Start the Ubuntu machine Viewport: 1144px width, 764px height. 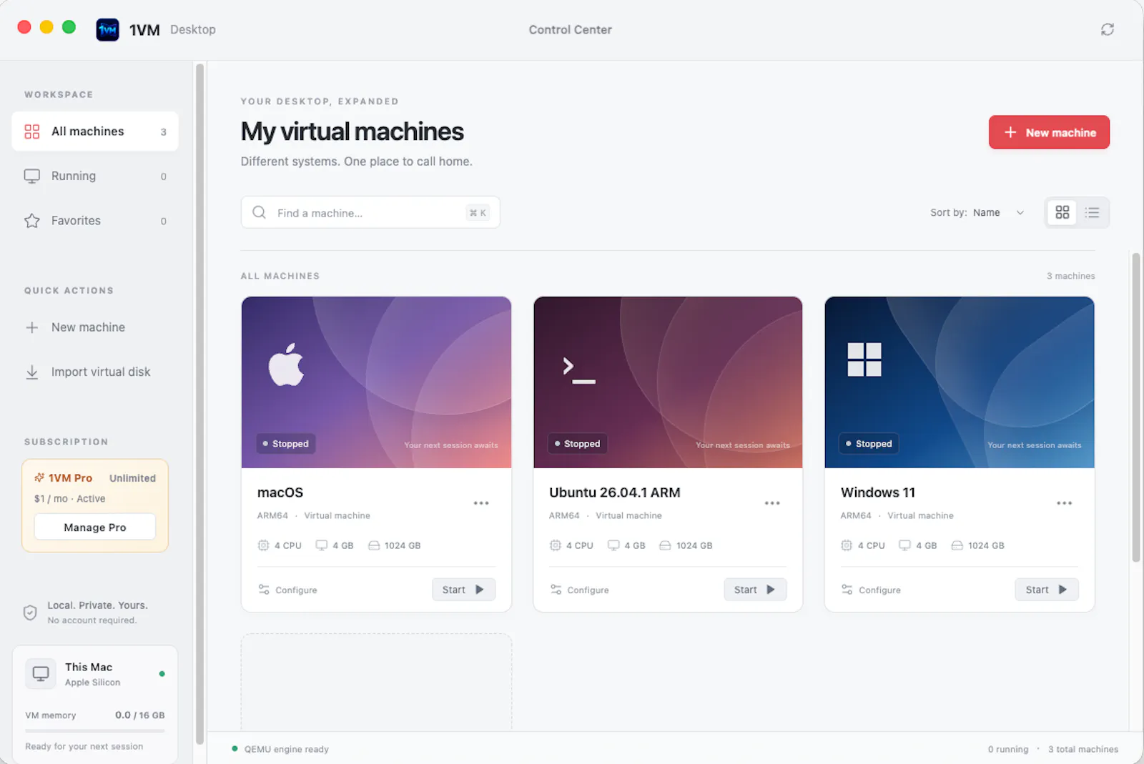755,590
